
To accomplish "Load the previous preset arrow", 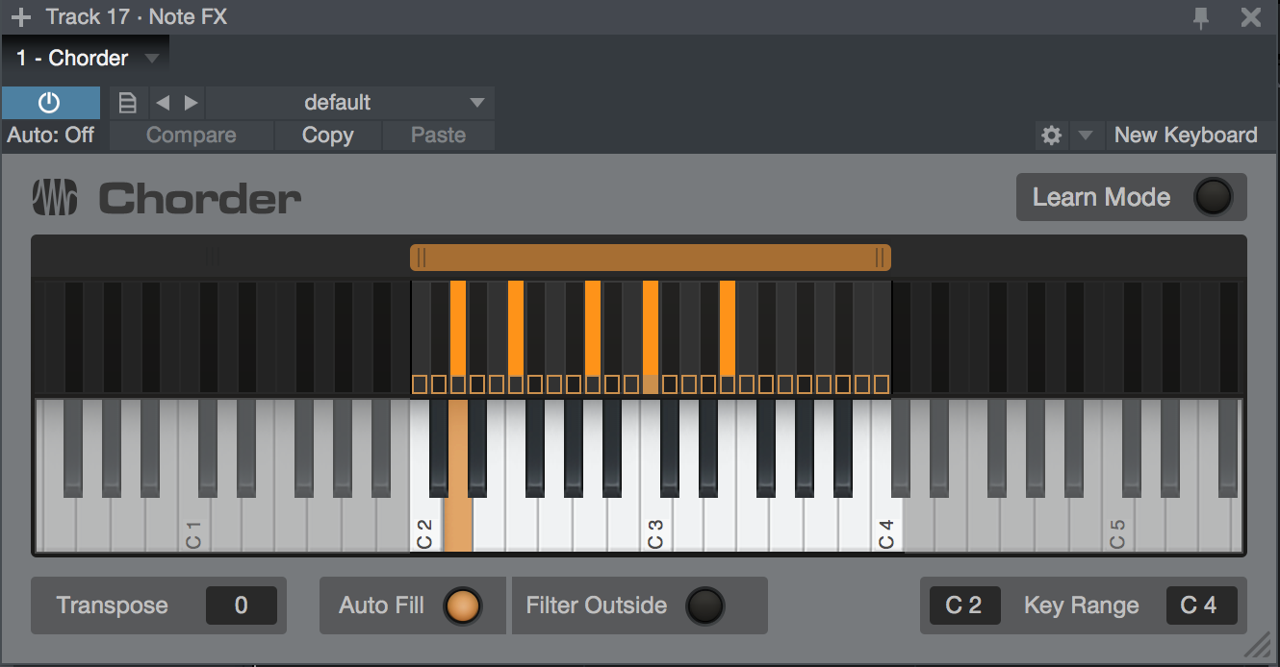I will 163,103.
